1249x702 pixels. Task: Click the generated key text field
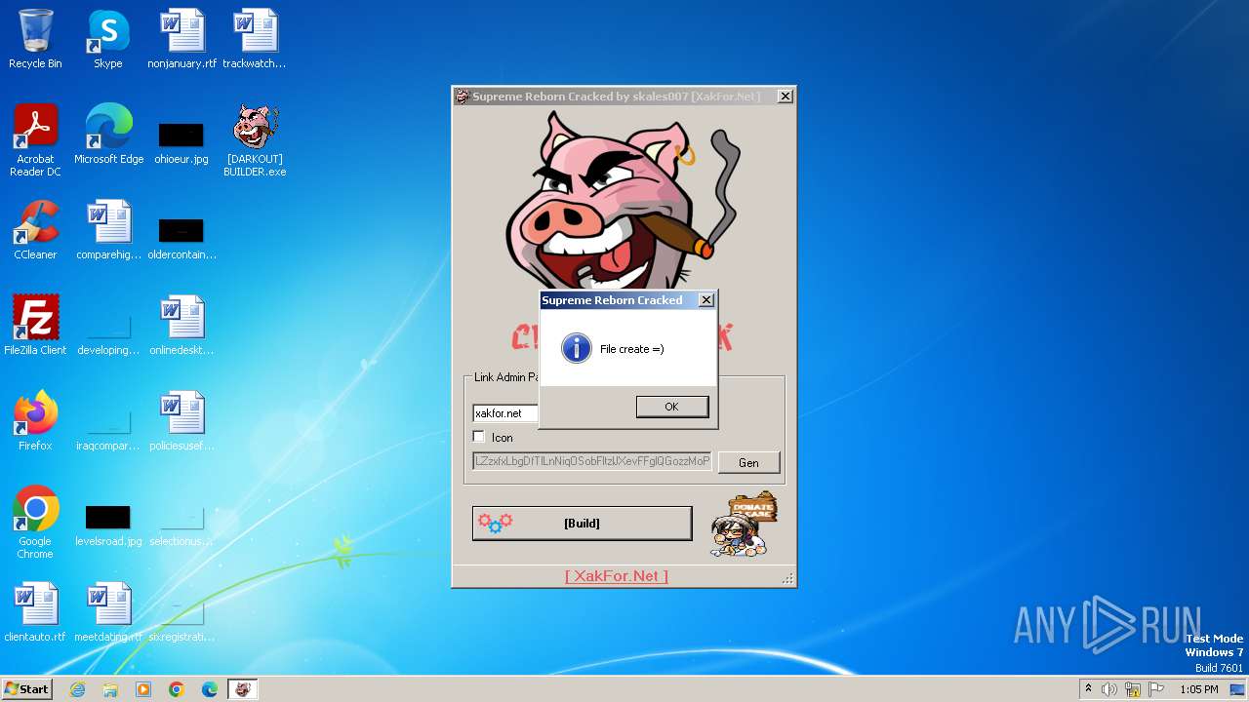[592, 461]
